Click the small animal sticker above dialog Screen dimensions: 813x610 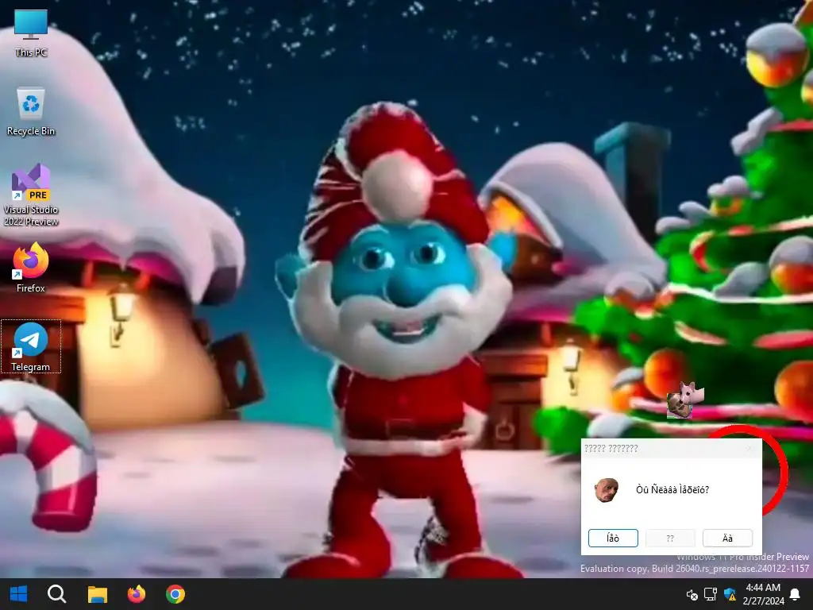(685, 400)
